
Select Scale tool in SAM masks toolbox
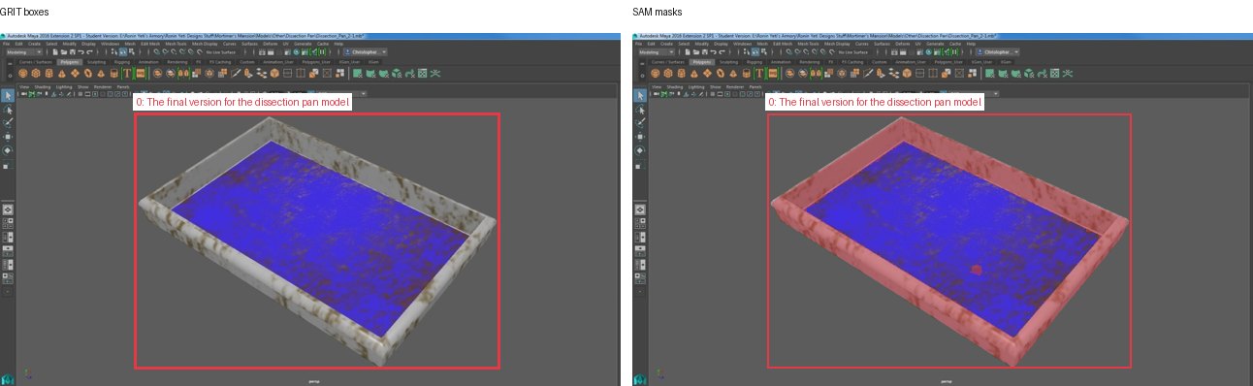pos(640,166)
